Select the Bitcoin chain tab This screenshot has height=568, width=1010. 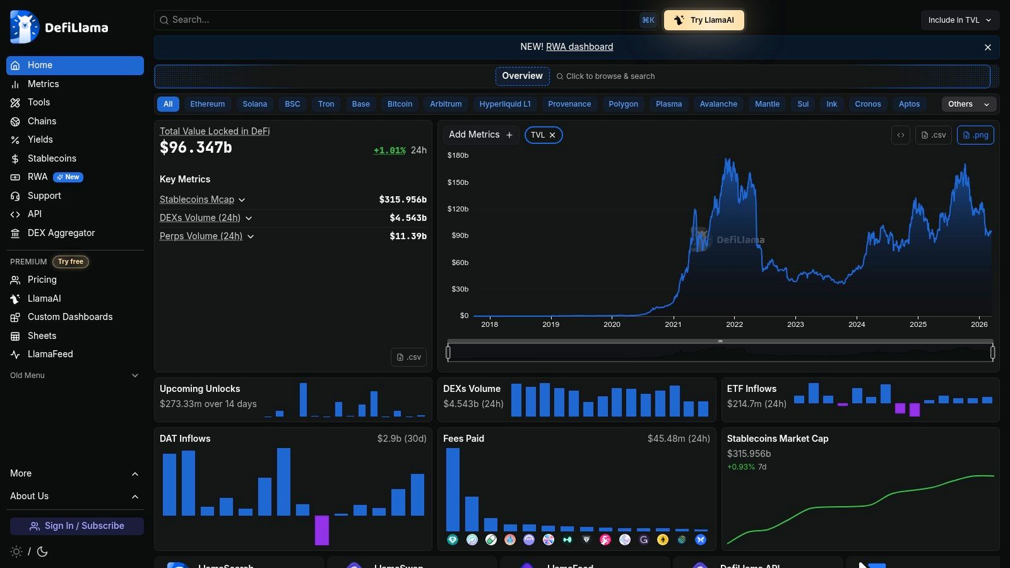[400, 104]
